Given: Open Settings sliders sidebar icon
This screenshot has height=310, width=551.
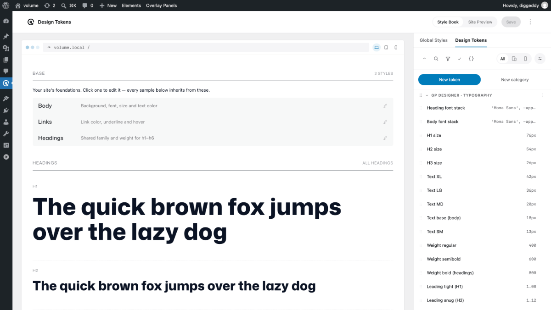Looking at the screenshot, I should pyautogui.click(x=6, y=145).
